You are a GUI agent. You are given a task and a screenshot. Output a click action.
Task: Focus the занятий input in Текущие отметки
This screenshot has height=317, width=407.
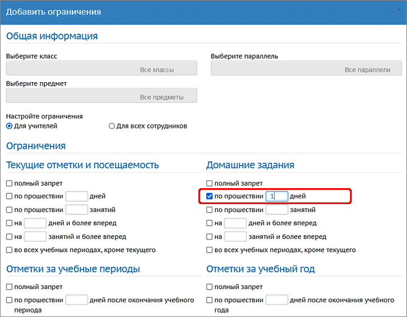click(76, 209)
